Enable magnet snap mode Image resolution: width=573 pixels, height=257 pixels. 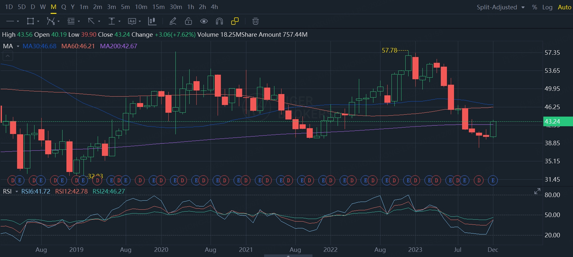[x=219, y=21]
